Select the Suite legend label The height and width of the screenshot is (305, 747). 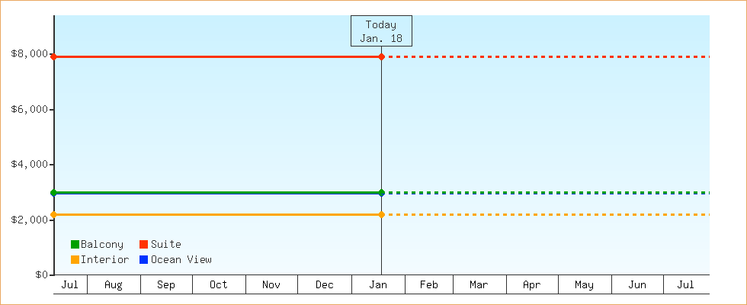(166, 245)
